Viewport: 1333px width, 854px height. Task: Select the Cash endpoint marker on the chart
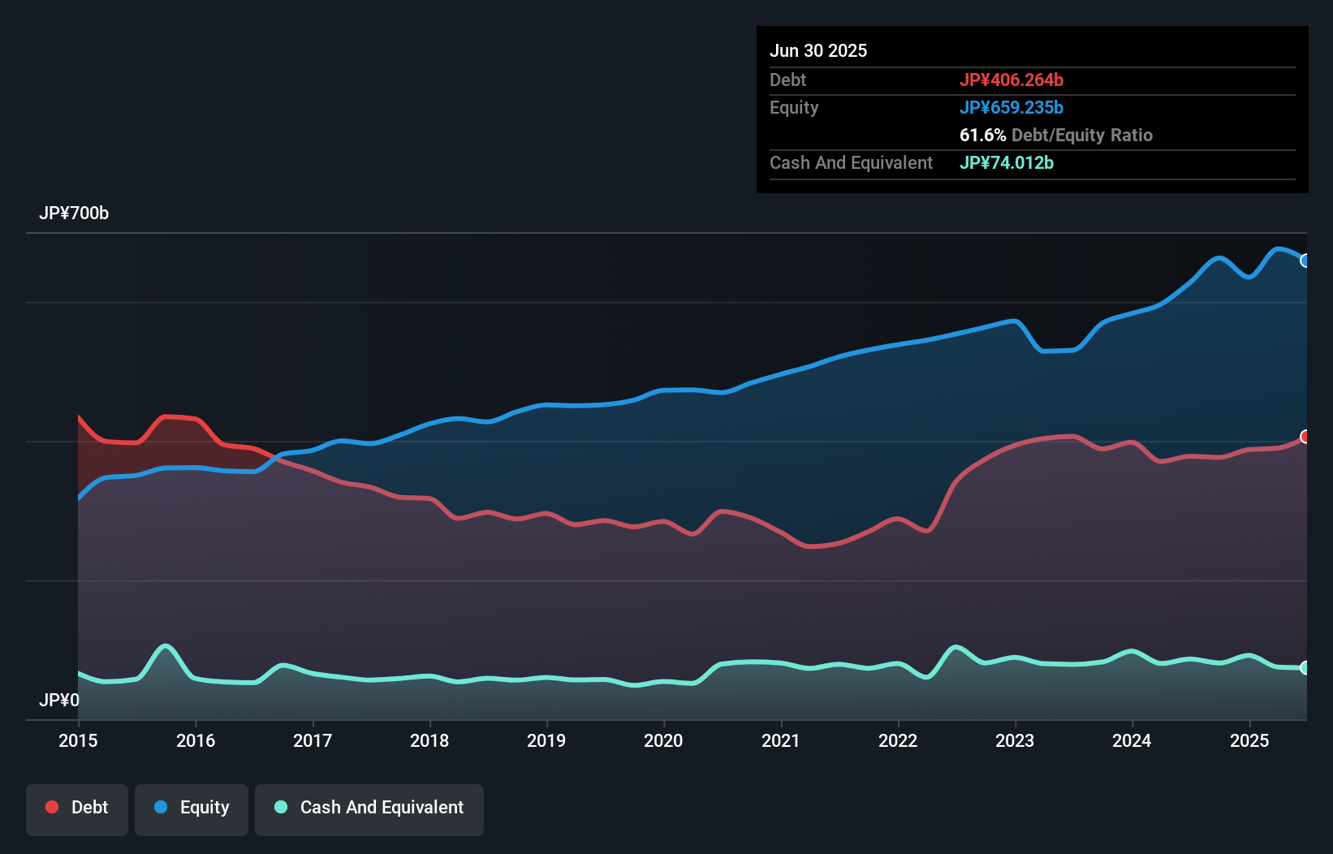pos(1305,667)
